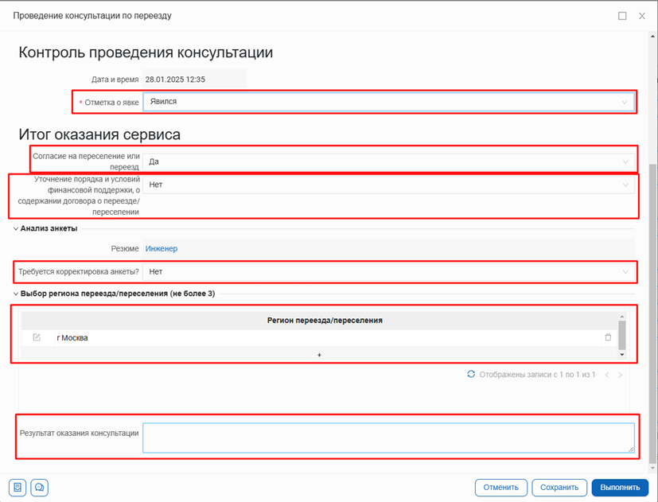Viewport: 658px width, 502px height.
Task: Go to previous page of region records
Action: [605, 375]
